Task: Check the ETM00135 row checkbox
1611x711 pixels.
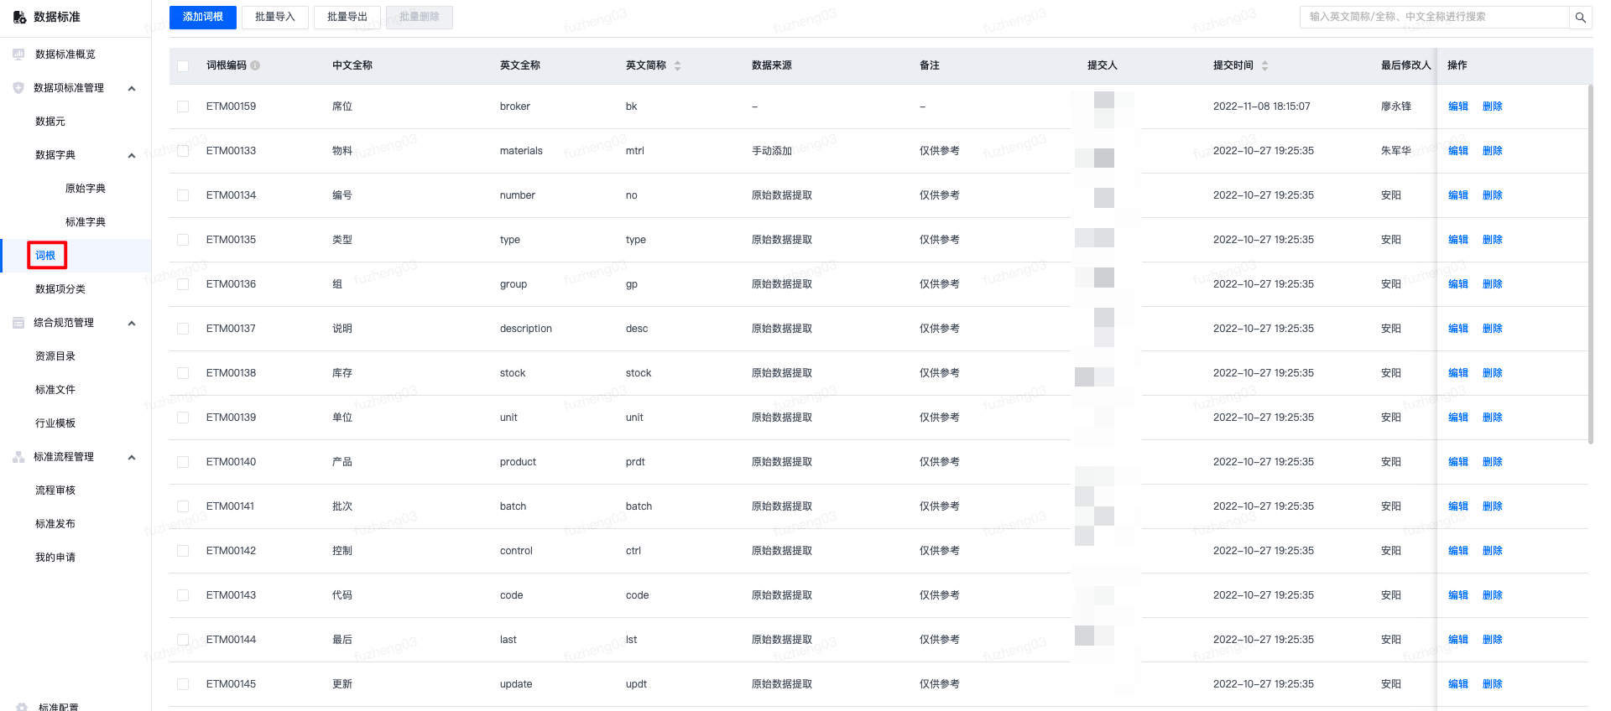Action: (183, 240)
